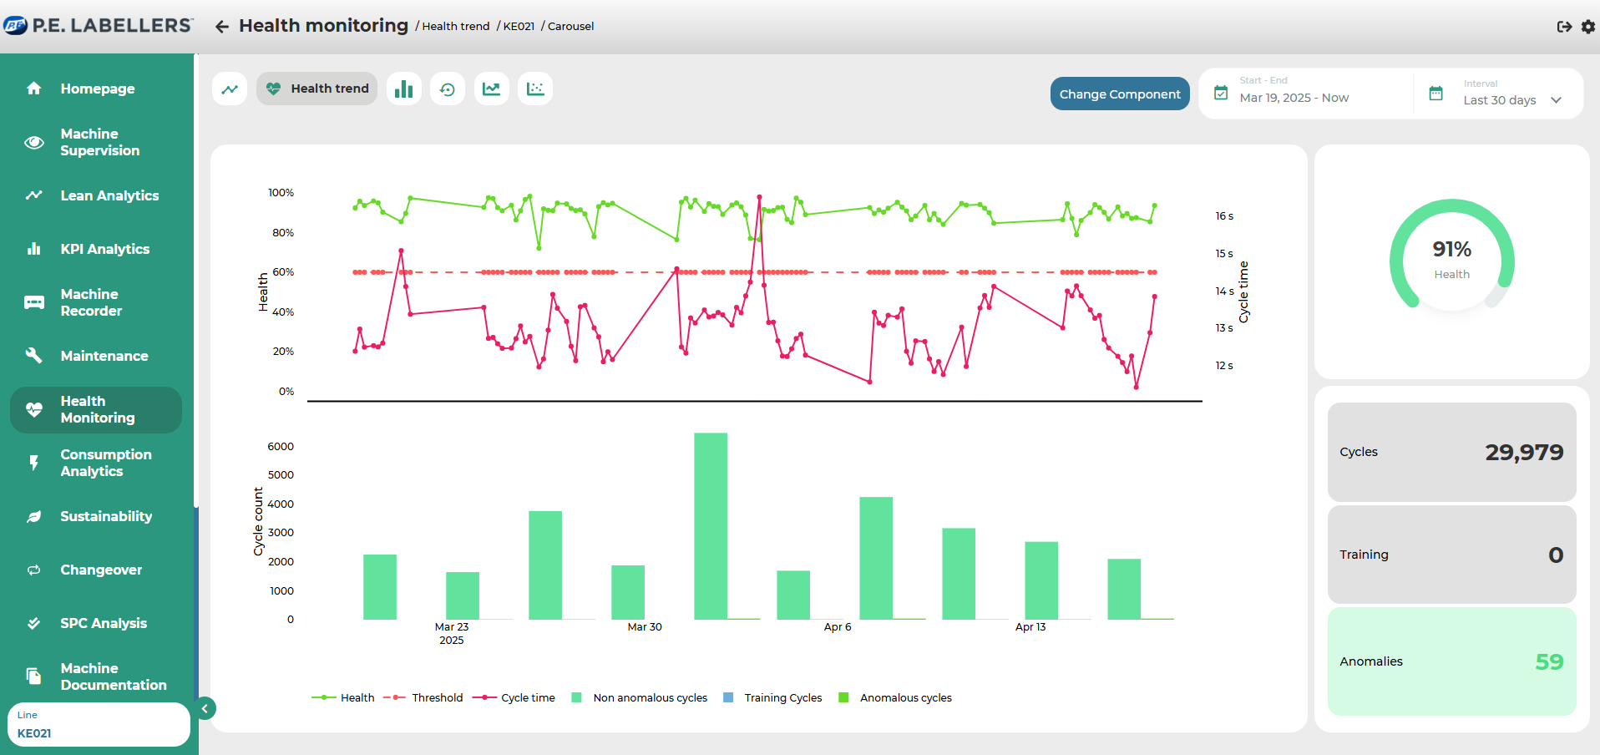Click the Change Component button
The height and width of the screenshot is (755, 1600).
1119,94
